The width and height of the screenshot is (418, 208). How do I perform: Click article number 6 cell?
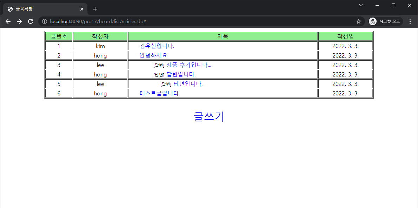(59, 94)
